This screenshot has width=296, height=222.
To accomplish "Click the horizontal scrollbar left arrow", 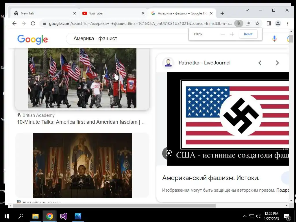I will point(10,206).
